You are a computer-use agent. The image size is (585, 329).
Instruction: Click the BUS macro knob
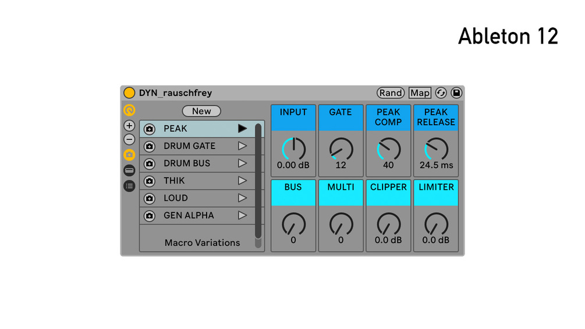click(x=293, y=224)
